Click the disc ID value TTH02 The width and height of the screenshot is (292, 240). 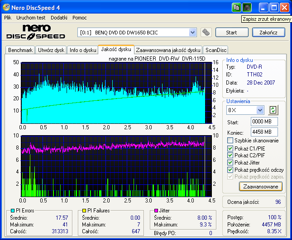coord(254,75)
